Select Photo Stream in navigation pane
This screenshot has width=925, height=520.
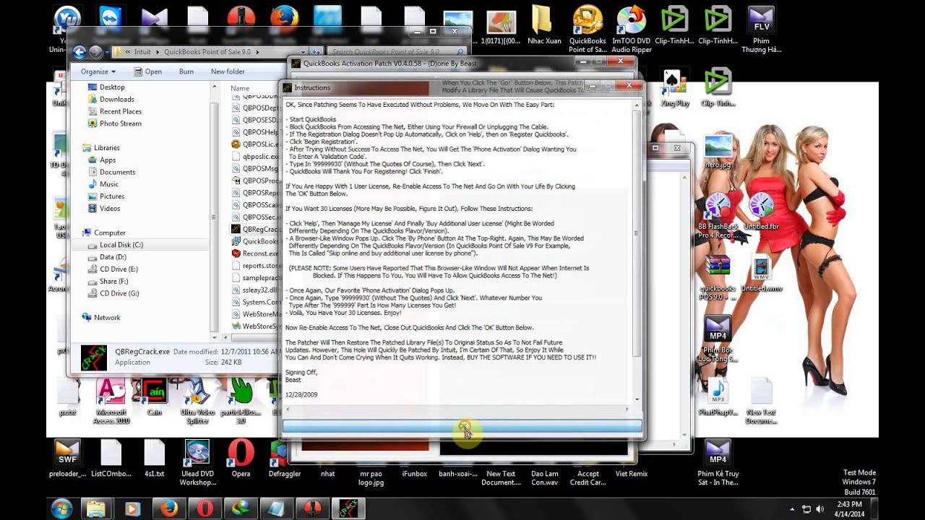pos(121,123)
